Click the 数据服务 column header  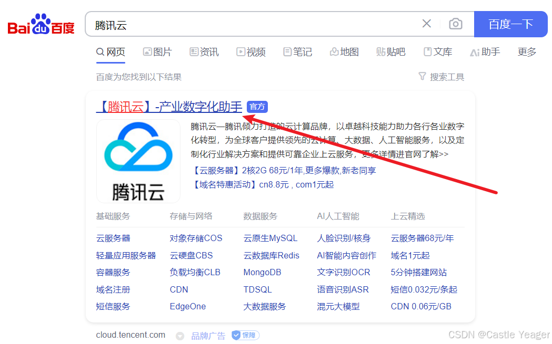pyautogui.click(x=260, y=216)
